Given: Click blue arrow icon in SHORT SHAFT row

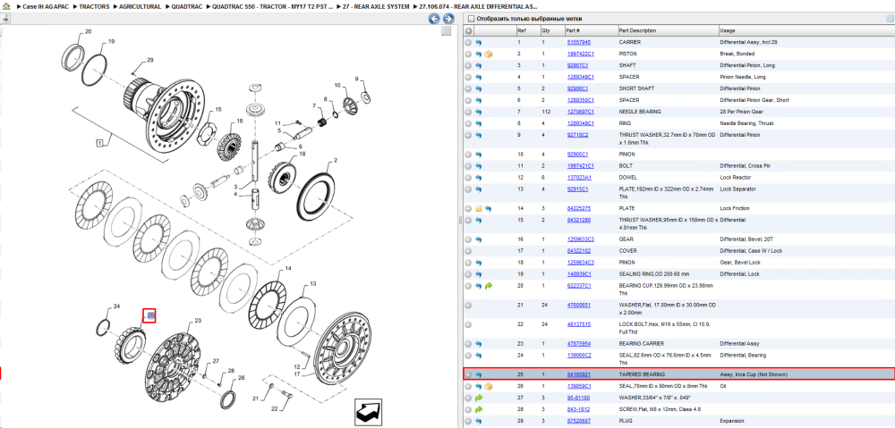Looking at the screenshot, I should point(479,88).
